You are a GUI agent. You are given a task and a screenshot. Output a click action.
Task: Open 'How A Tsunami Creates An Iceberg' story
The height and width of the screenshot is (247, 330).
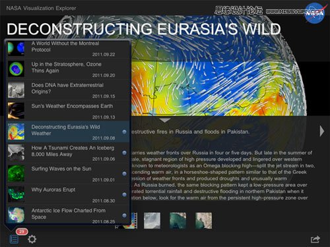point(68,153)
